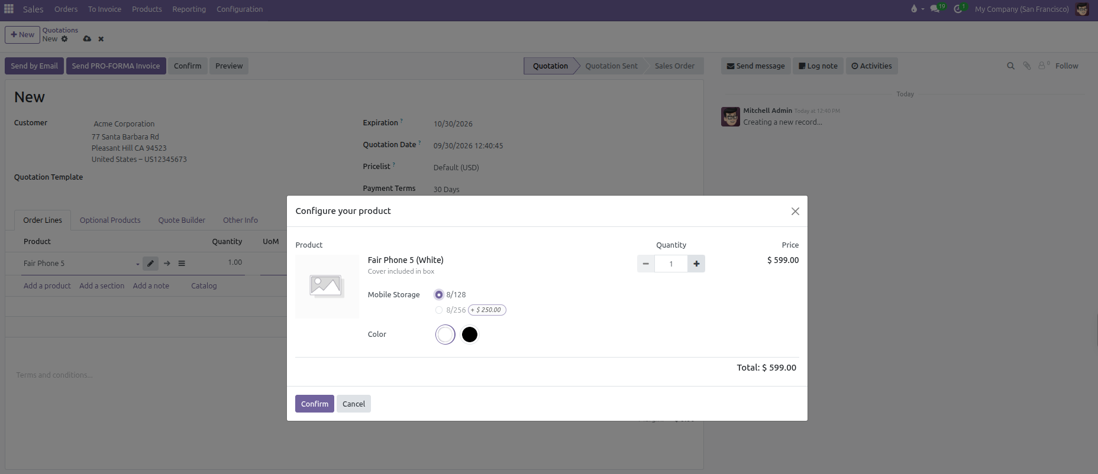The height and width of the screenshot is (474, 1098).
Task: Select the 8/256 Mobile Storage option
Action: point(439,310)
